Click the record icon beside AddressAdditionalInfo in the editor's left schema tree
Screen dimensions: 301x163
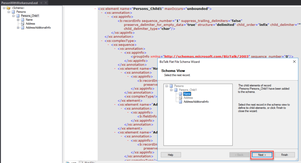[x=22, y=27]
